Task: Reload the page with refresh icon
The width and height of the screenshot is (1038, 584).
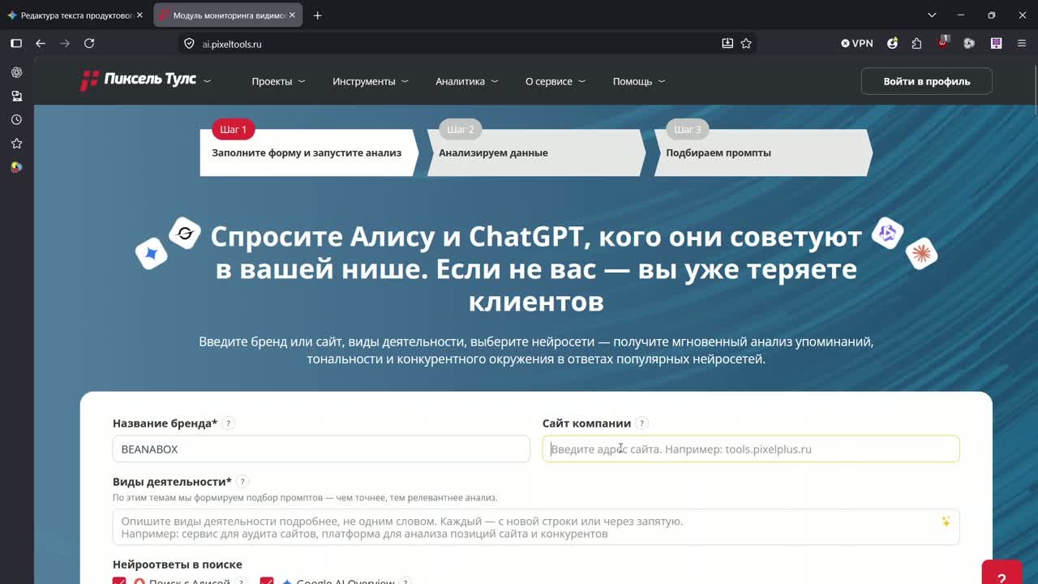Action: [89, 43]
